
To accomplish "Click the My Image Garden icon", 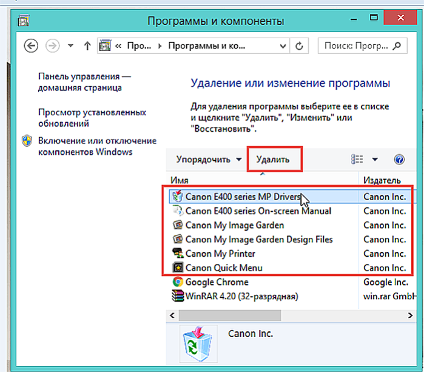I will pyautogui.click(x=178, y=225).
